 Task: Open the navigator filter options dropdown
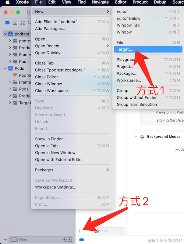tap(14, 240)
